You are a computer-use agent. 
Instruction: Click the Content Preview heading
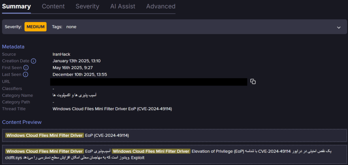click(x=22, y=122)
